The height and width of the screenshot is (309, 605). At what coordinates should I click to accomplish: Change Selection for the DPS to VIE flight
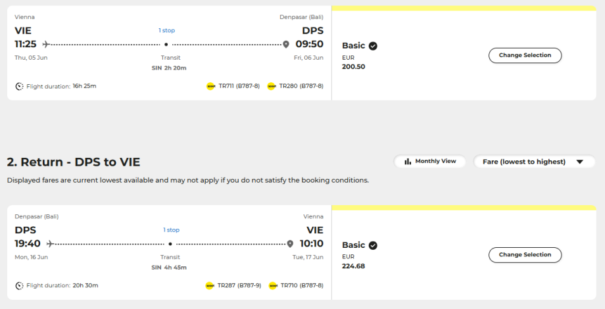pos(525,254)
